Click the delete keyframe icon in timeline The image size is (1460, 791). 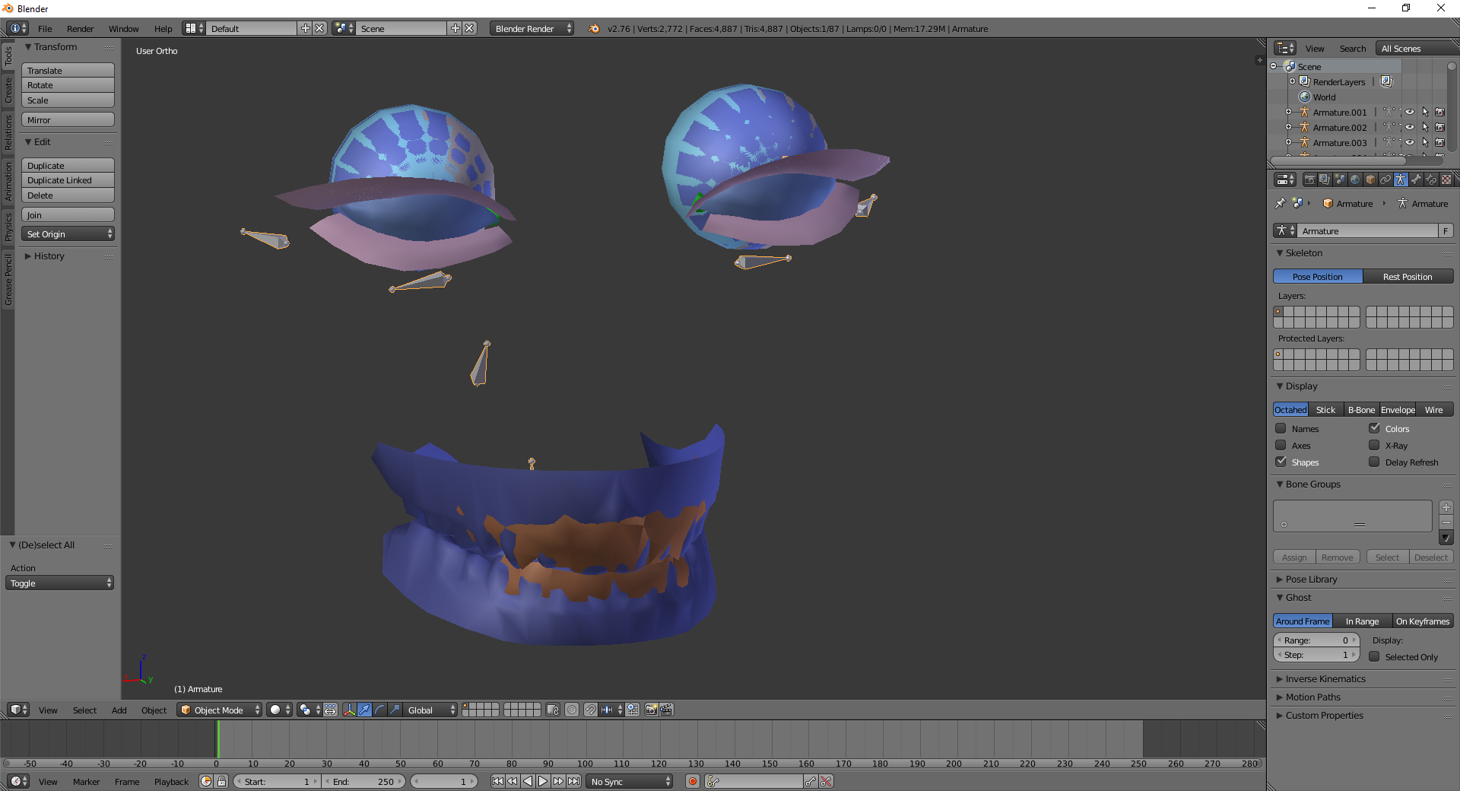826,781
